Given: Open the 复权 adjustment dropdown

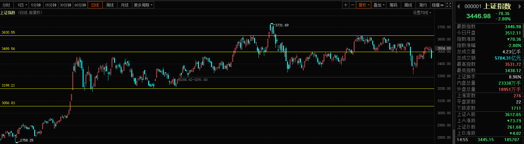Looking at the screenshot, I should coord(364,5).
